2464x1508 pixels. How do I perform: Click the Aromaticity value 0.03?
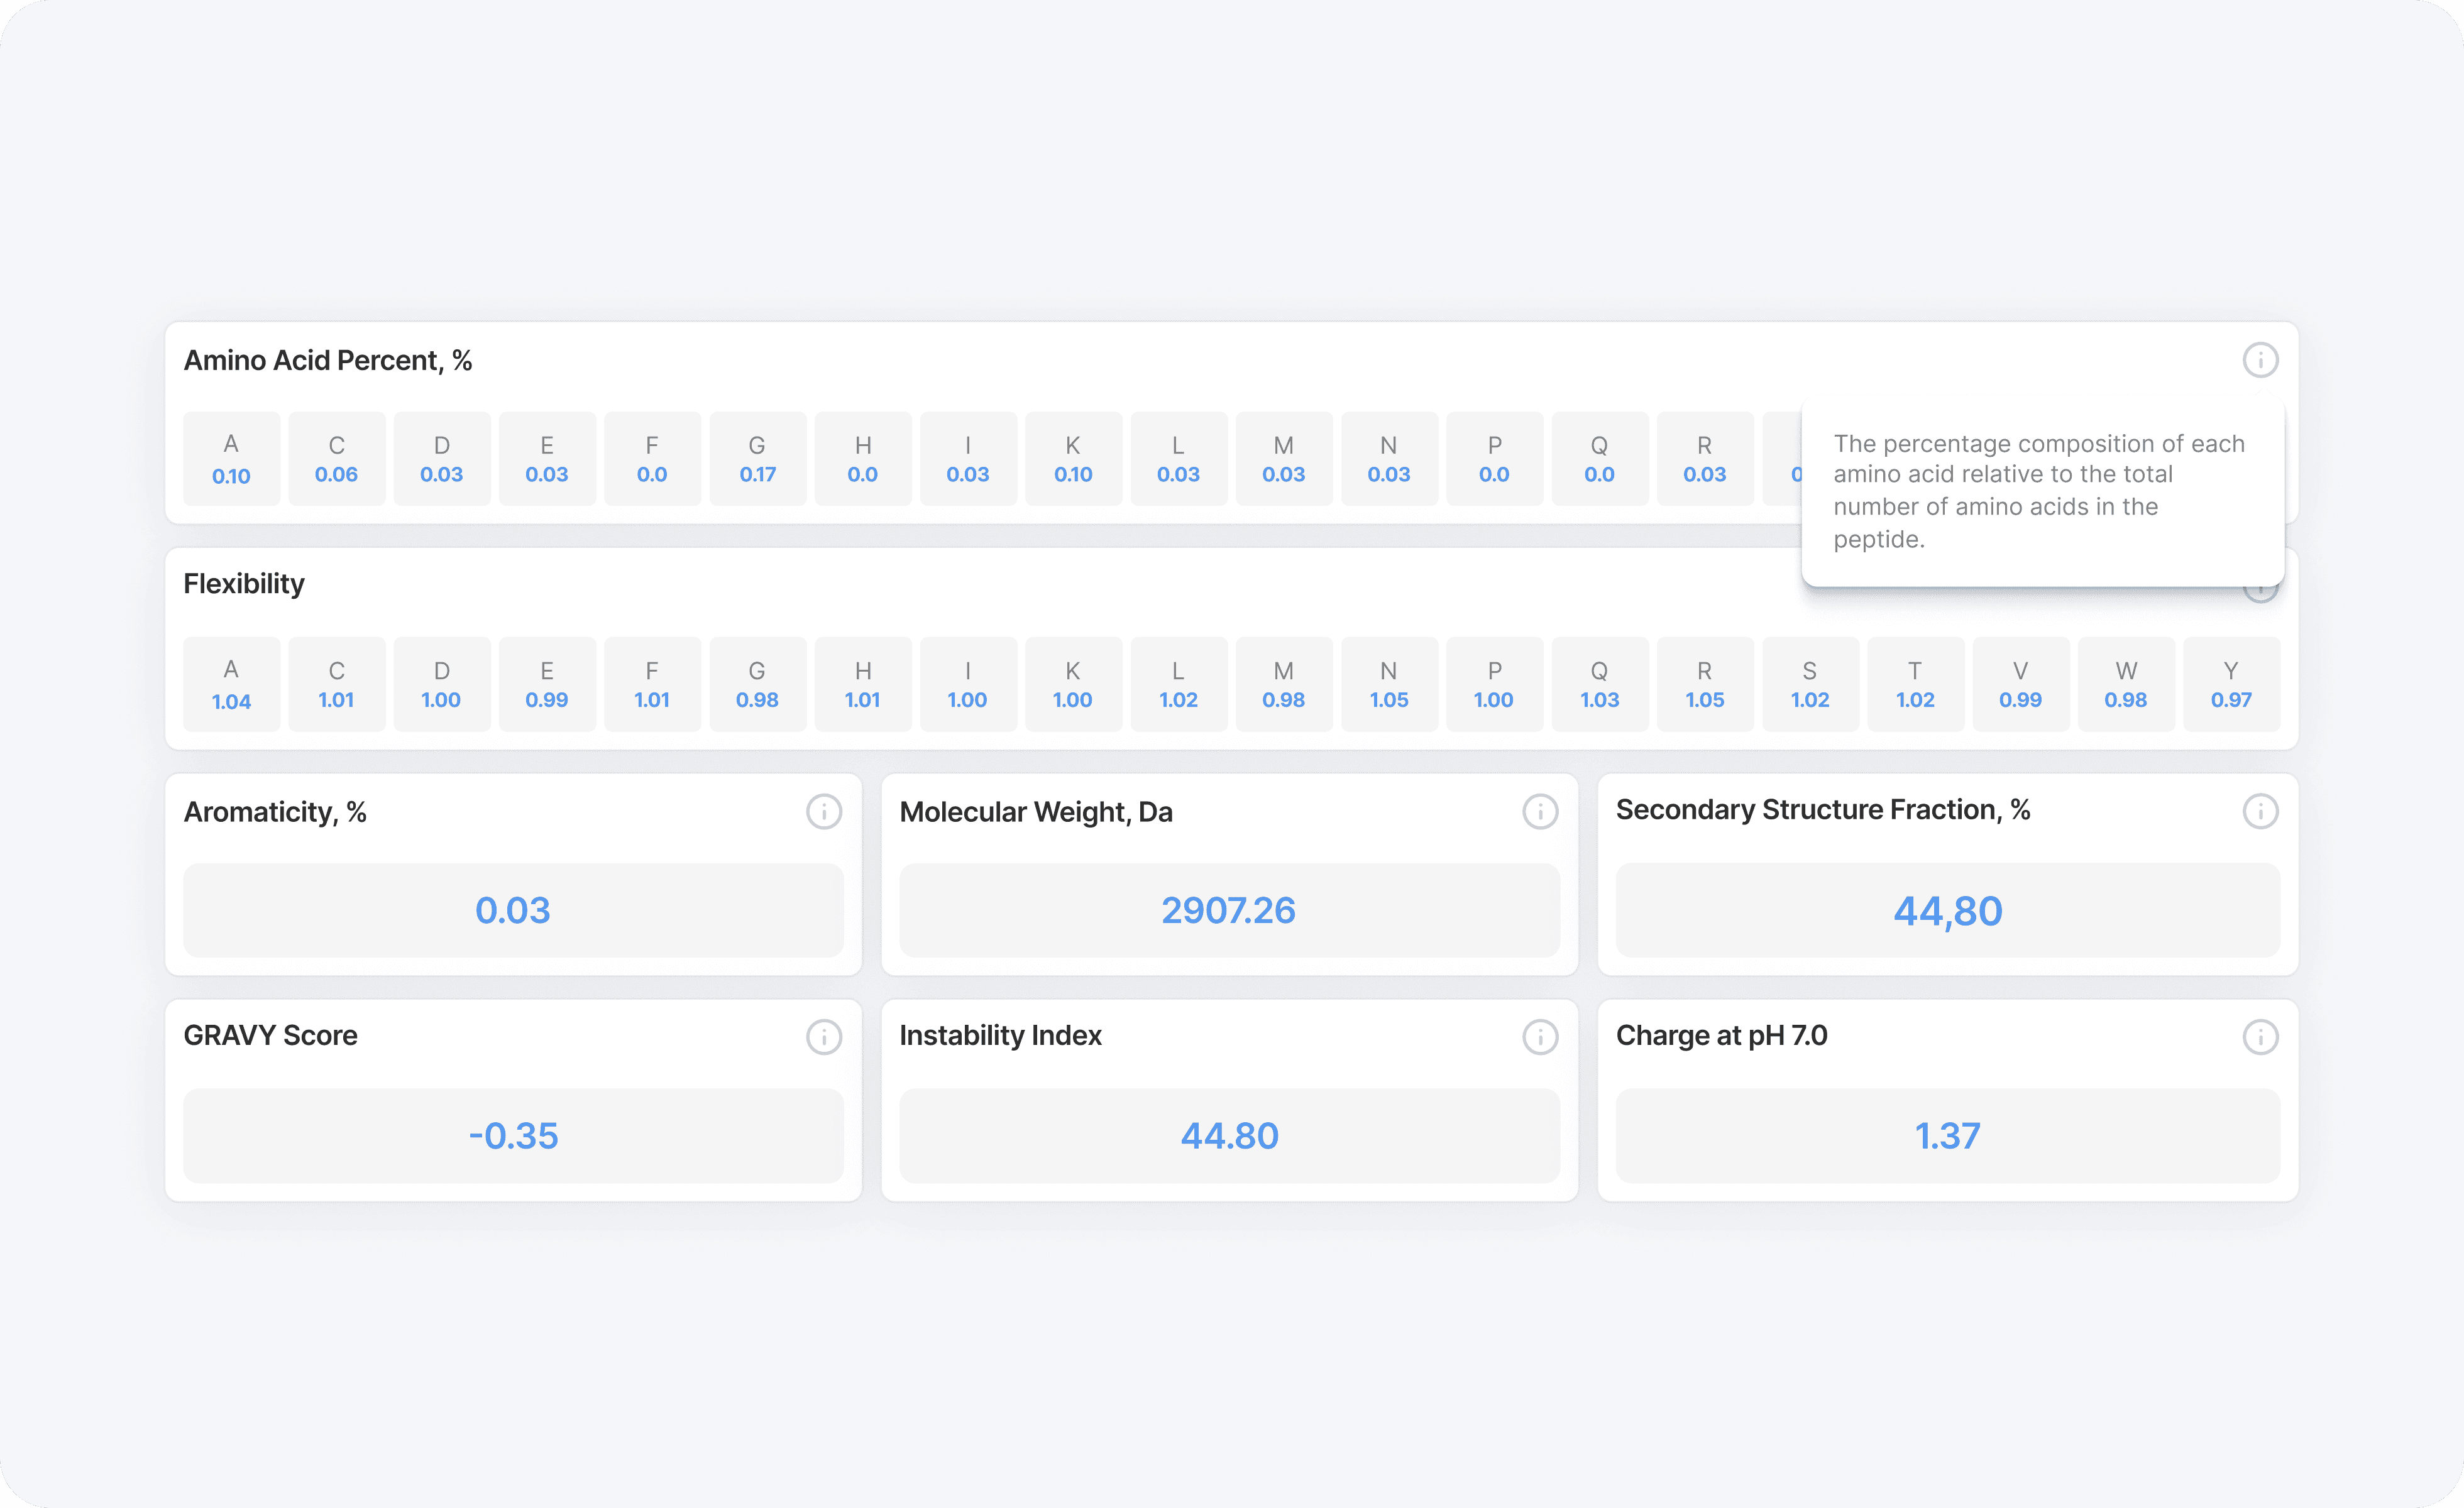(x=512, y=910)
